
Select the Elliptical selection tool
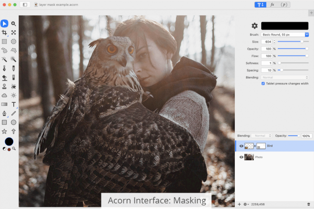14,42
